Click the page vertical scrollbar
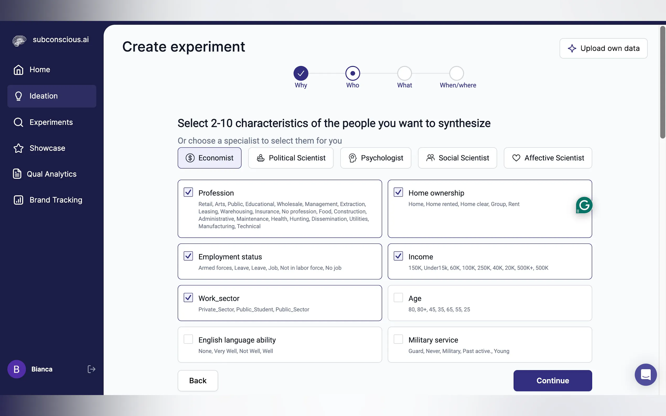This screenshot has width=666, height=416. [x=662, y=83]
